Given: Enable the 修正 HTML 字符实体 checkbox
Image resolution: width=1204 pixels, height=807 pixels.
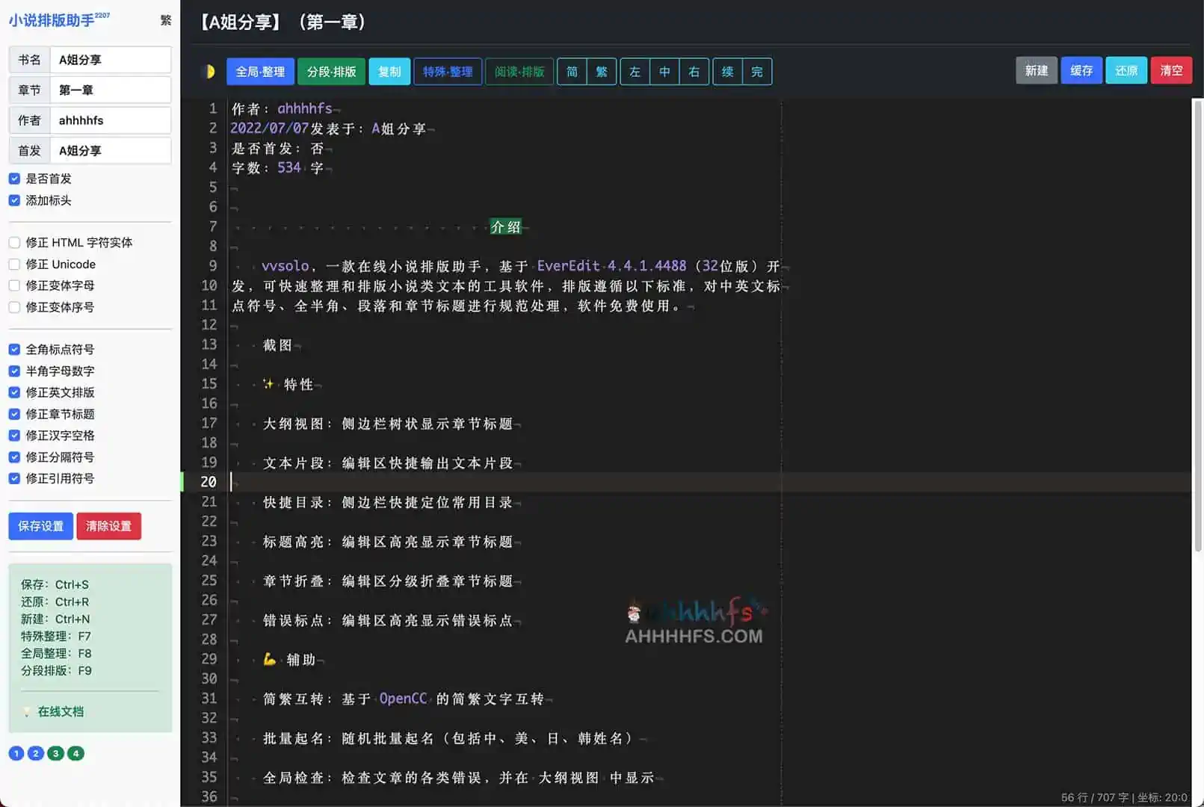Looking at the screenshot, I should [14, 243].
